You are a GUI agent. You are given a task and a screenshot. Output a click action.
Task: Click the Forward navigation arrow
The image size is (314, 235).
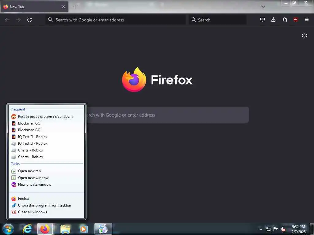pos(18,20)
